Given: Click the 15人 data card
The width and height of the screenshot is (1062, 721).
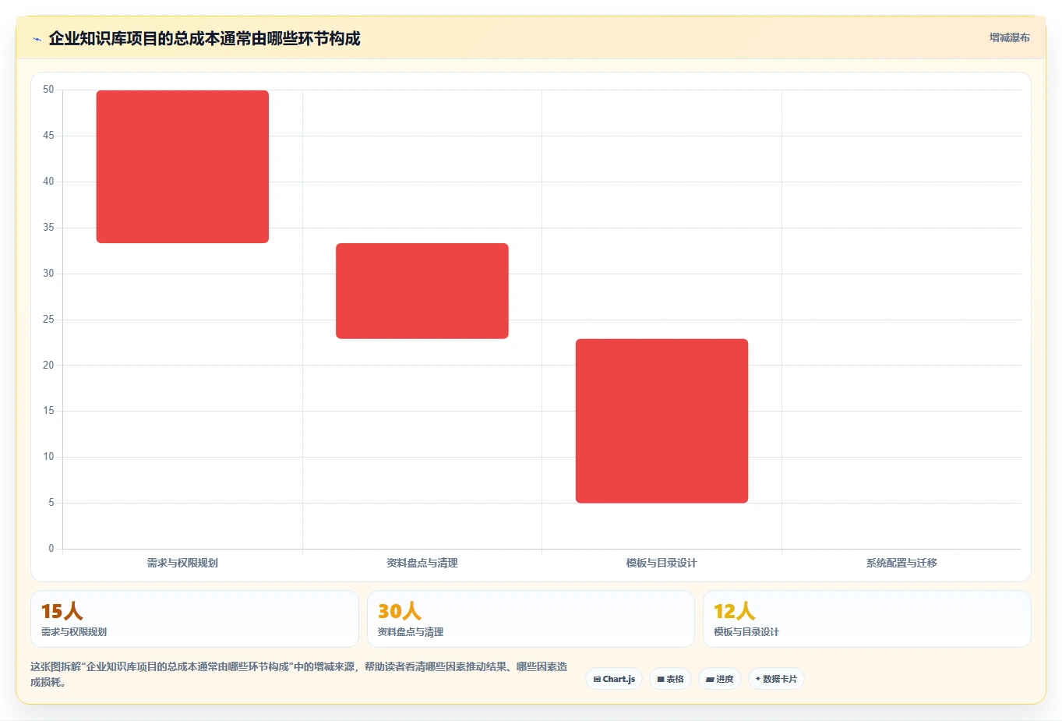Looking at the screenshot, I should pos(195,619).
